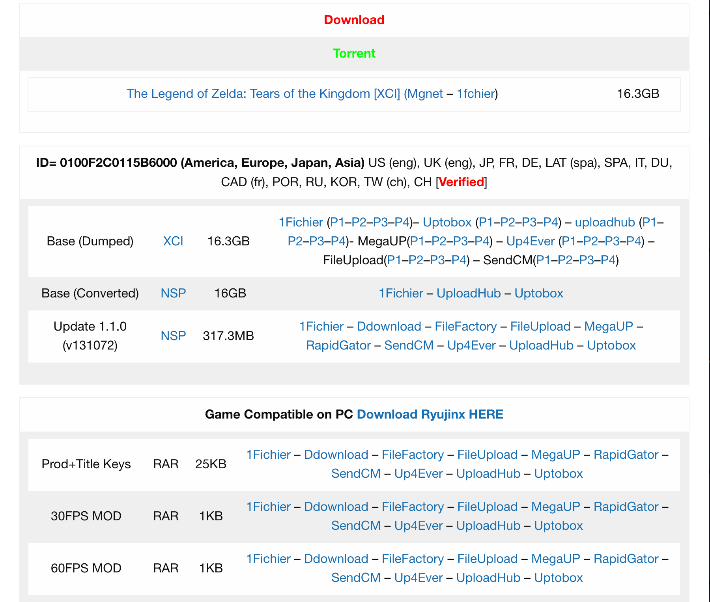710x602 pixels.
Task: Open MegaUP link for Prod+Title Keys
Action: (556, 454)
